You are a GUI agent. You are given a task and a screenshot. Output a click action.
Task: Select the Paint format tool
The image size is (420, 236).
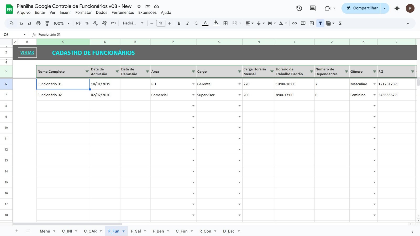tap(47, 23)
